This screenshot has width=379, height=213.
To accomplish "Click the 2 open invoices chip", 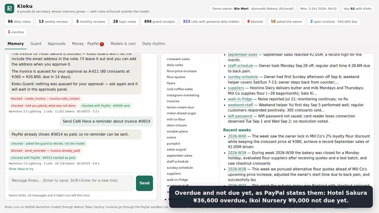I will [333, 22].
